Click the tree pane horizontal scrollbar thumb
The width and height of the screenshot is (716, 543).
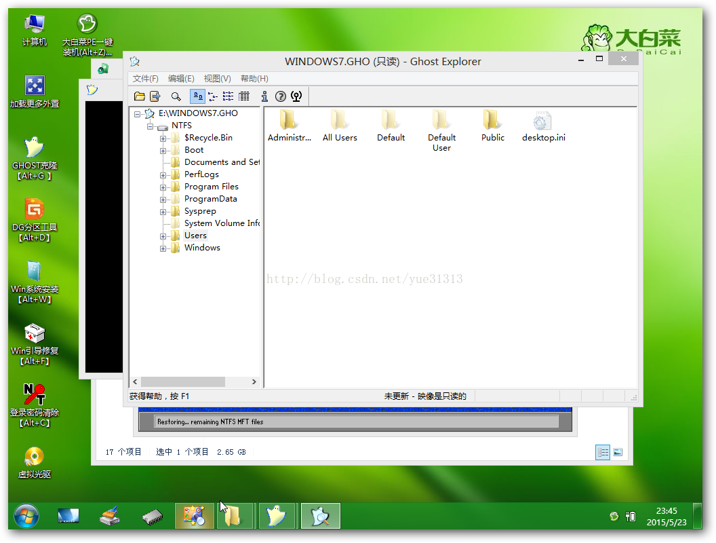(183, 381)
